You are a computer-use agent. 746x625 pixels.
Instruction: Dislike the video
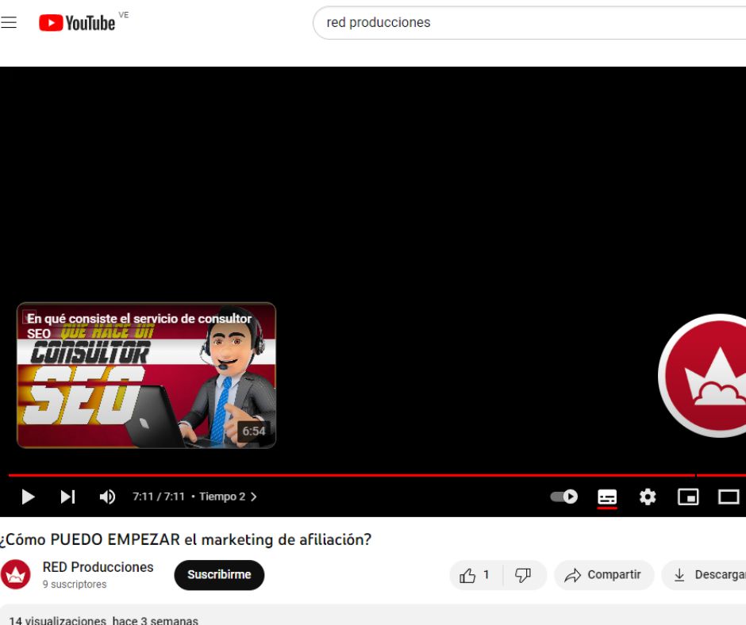tap(524, 575)
